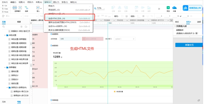Open the 插入 insert dropdown arrow
Viewport: 206px width, 104px height.
(x=41, y=8)
